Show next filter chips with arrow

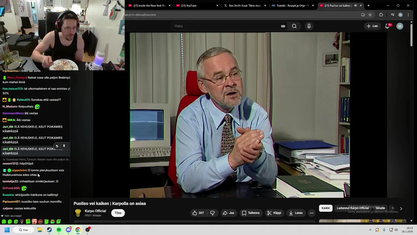pos(401,208)
